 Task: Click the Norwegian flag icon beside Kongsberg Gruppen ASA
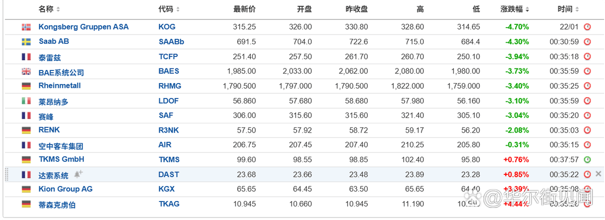[26, 27]
